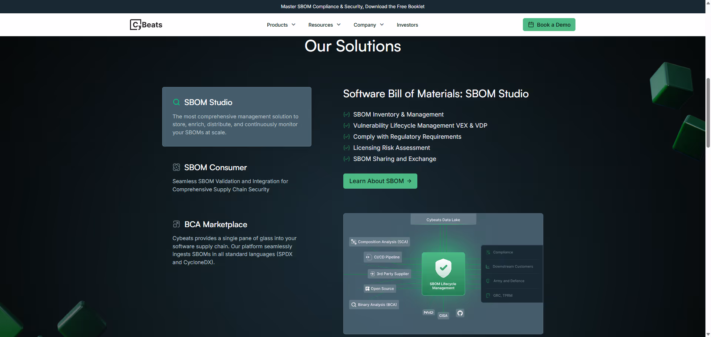Click the page vertical scrollbar thumb
The image size is (711, 337).
pyautogui.click(x=708, y=113)
